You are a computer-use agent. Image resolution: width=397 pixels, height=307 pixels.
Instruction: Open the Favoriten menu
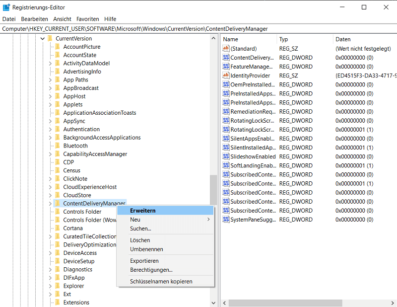tap(88, 19)
